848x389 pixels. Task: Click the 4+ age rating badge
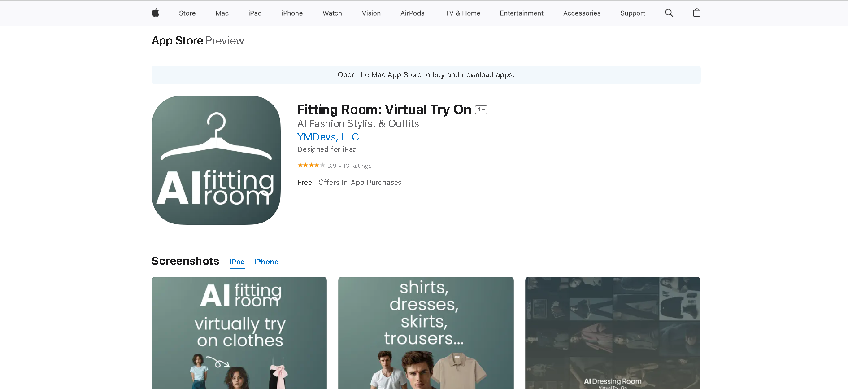[481, 109]
